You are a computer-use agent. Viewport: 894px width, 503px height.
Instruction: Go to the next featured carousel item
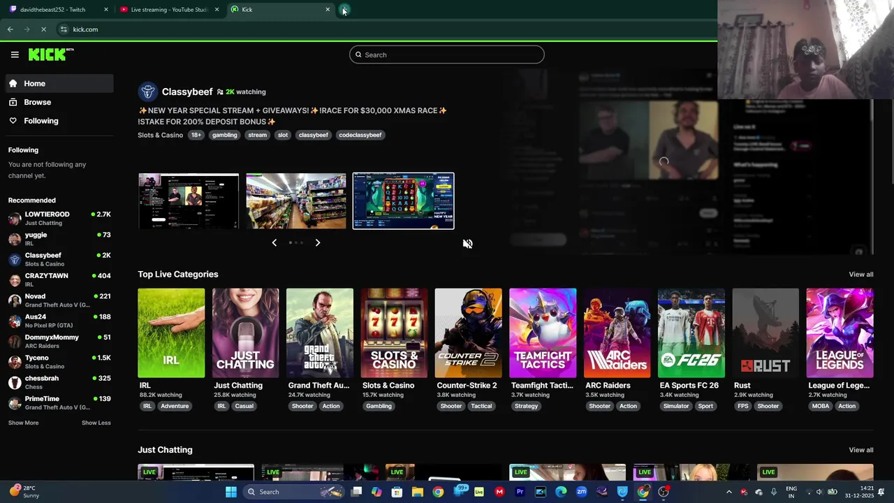318,242
